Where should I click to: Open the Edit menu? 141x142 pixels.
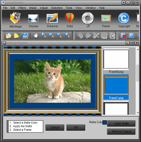pyautogui.click(x=13, y=8)
